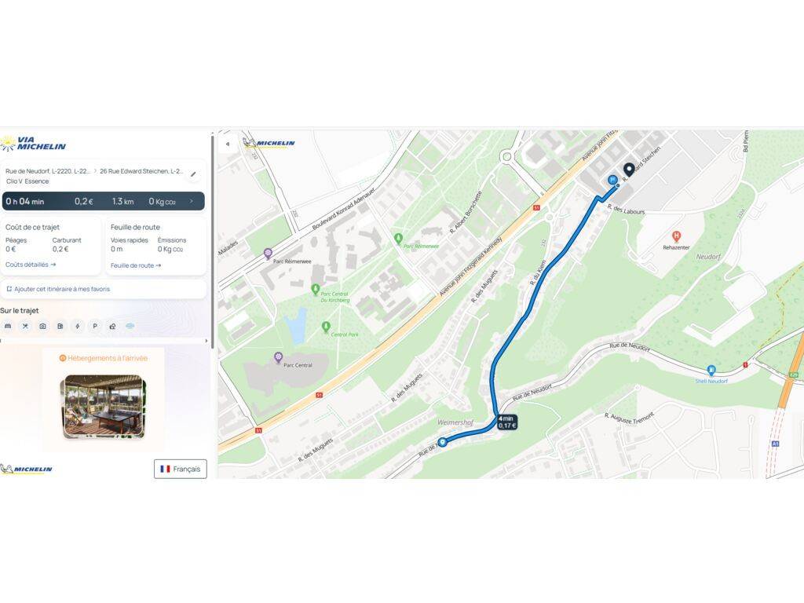Open the Feuille de route link

tap(136, 265)
